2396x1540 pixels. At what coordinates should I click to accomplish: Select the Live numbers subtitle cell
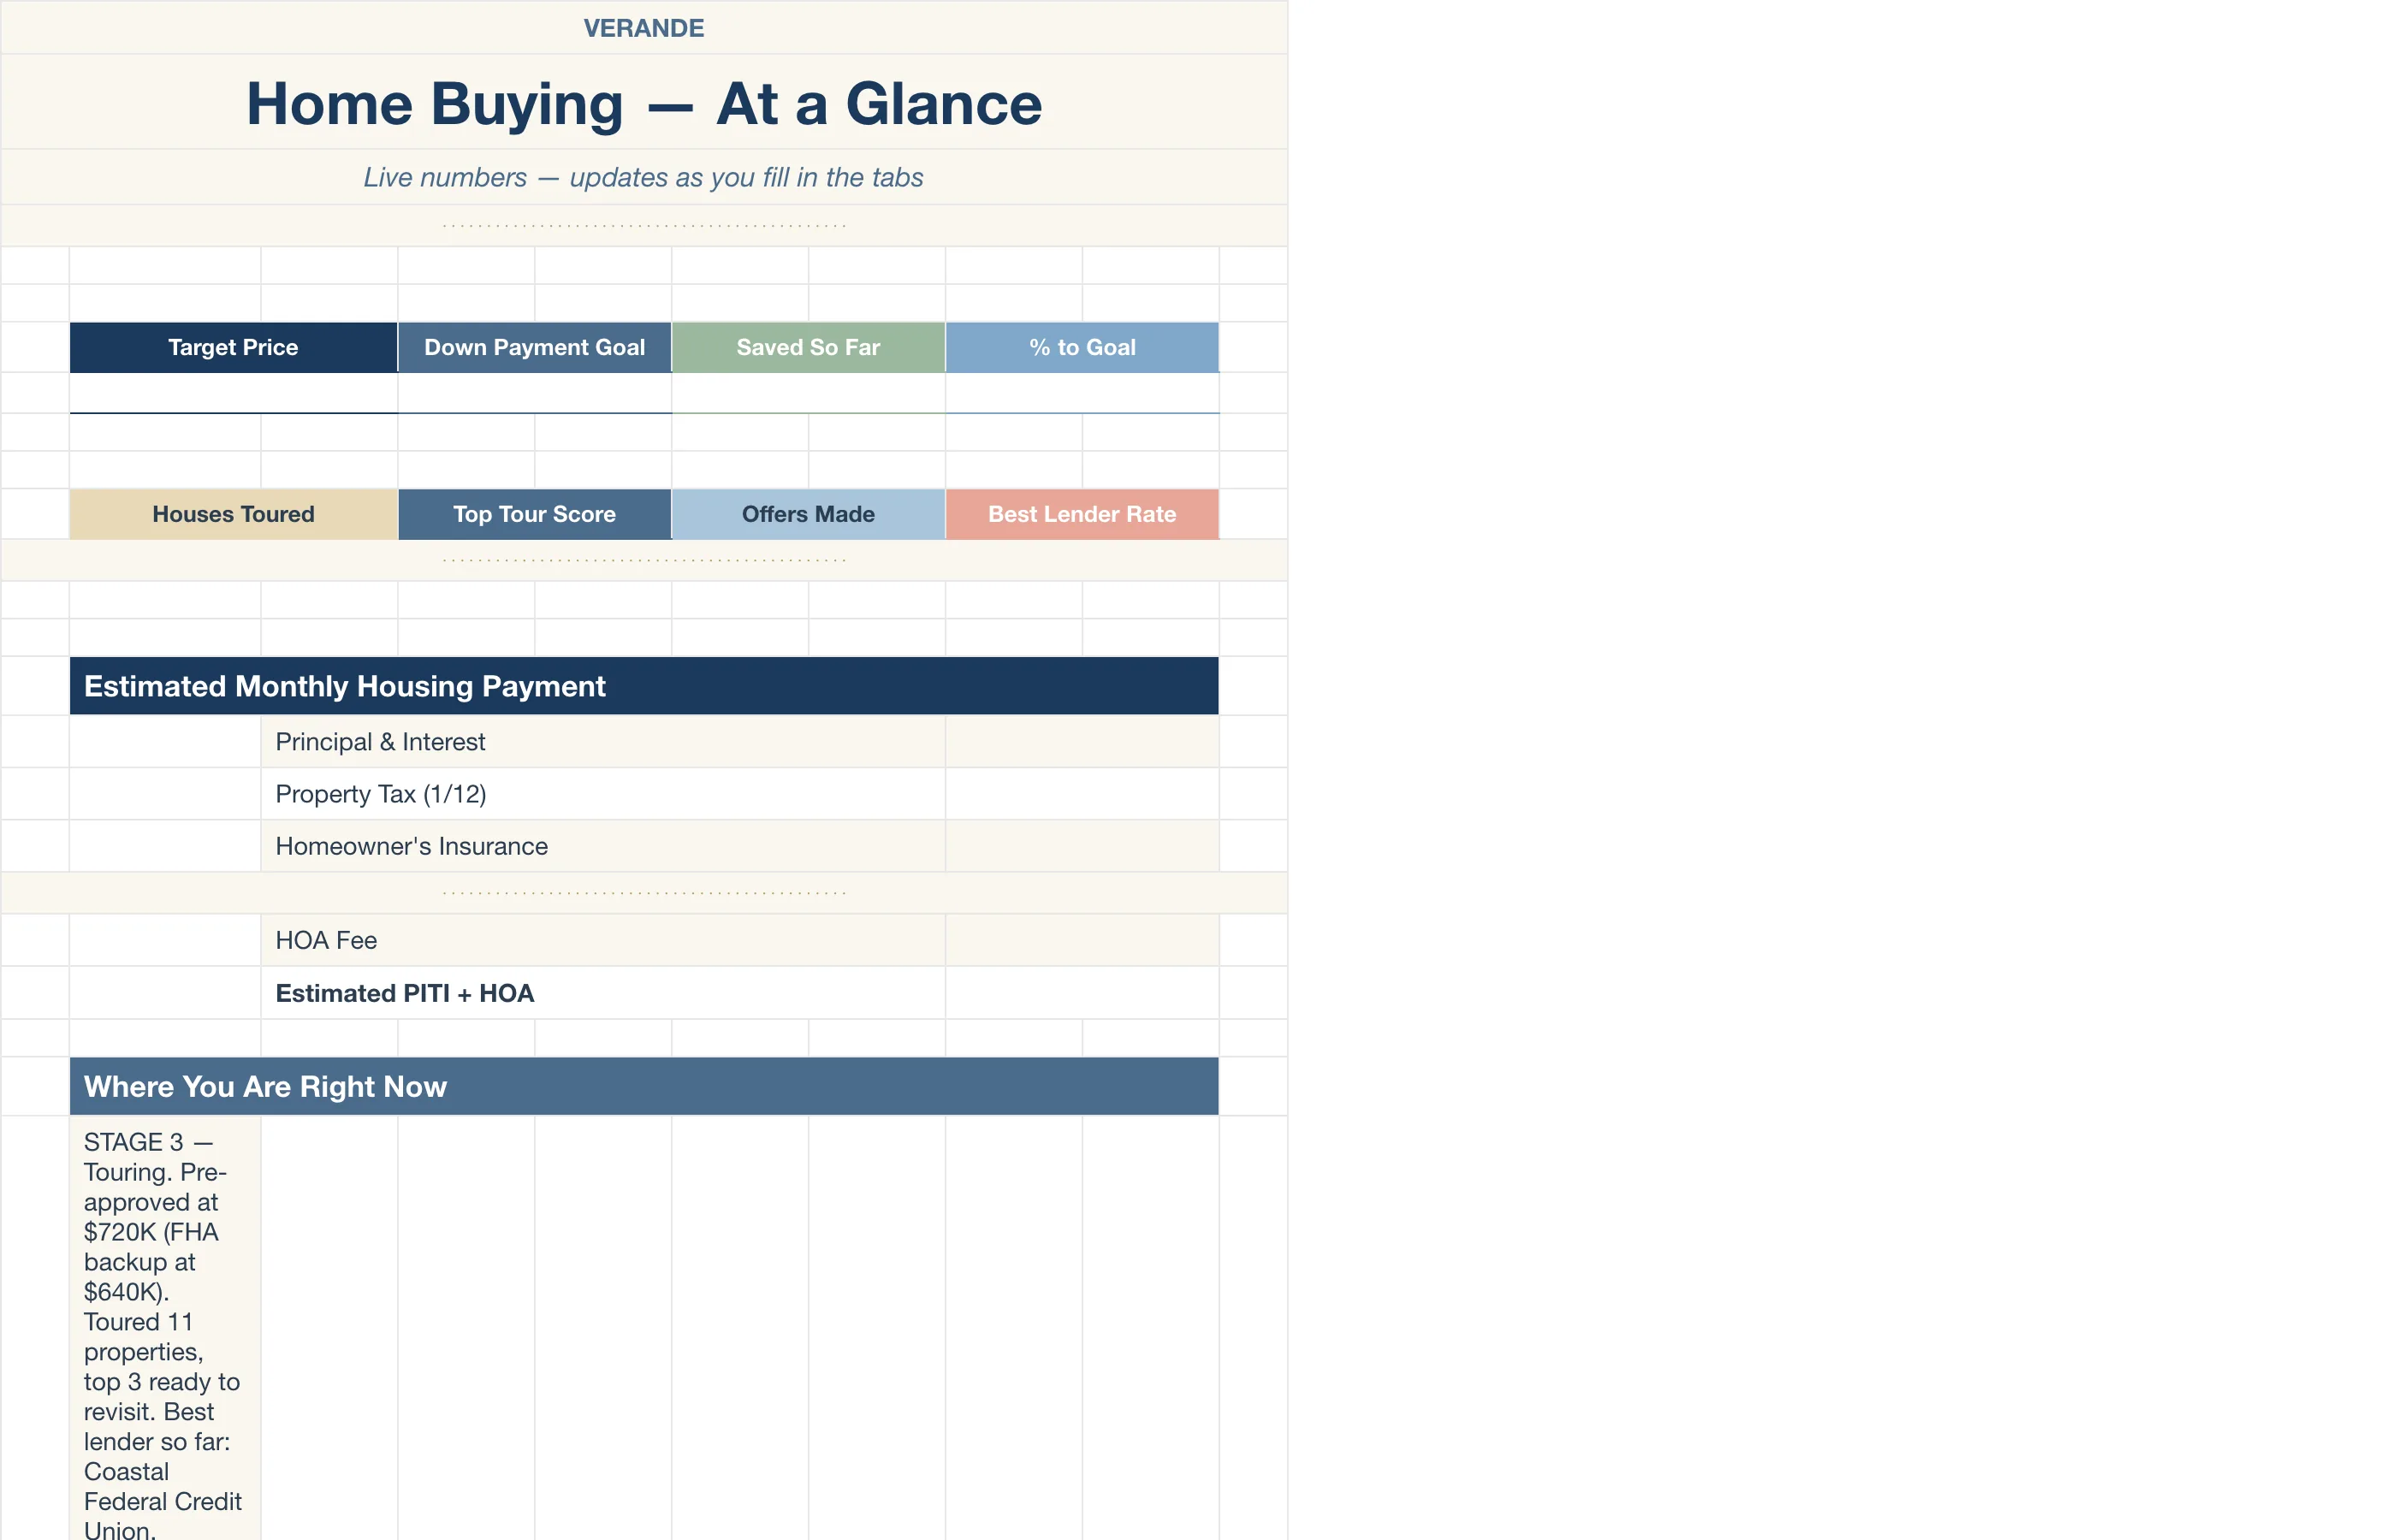tap(644, 177)
